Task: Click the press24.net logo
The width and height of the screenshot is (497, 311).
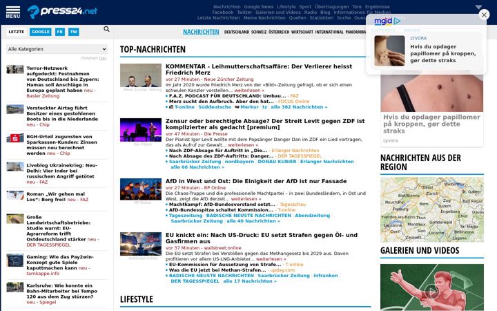Action: (62, 12)
